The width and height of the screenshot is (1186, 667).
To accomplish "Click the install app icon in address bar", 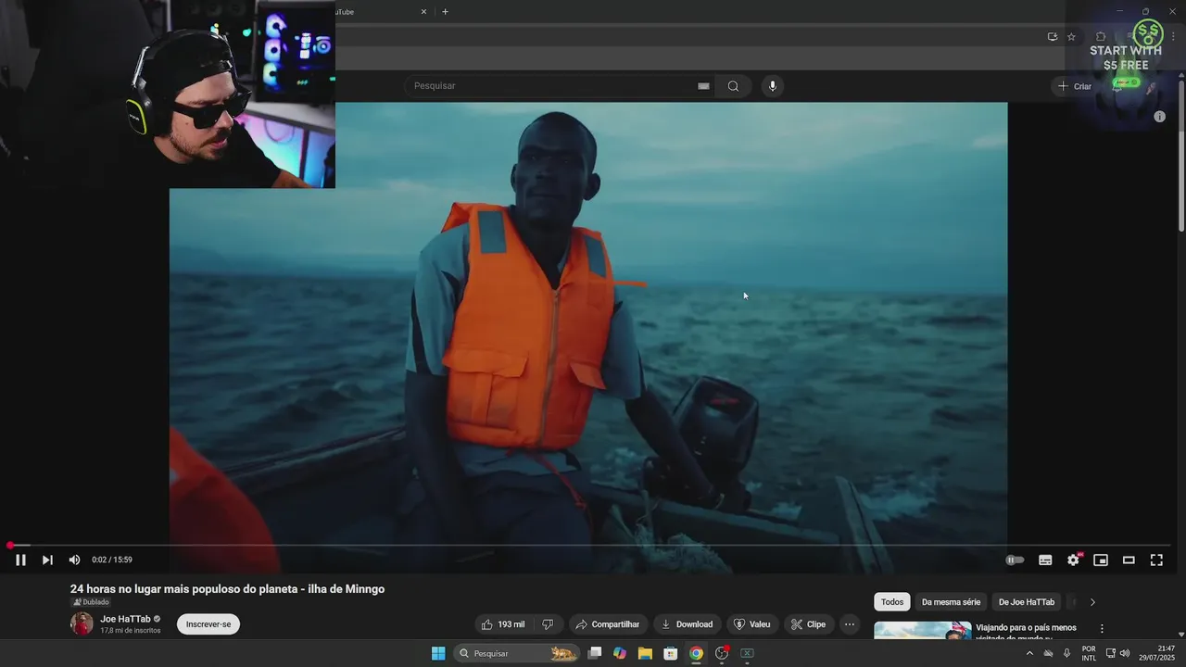I will pyautogui.click(x=1052, y=37).
